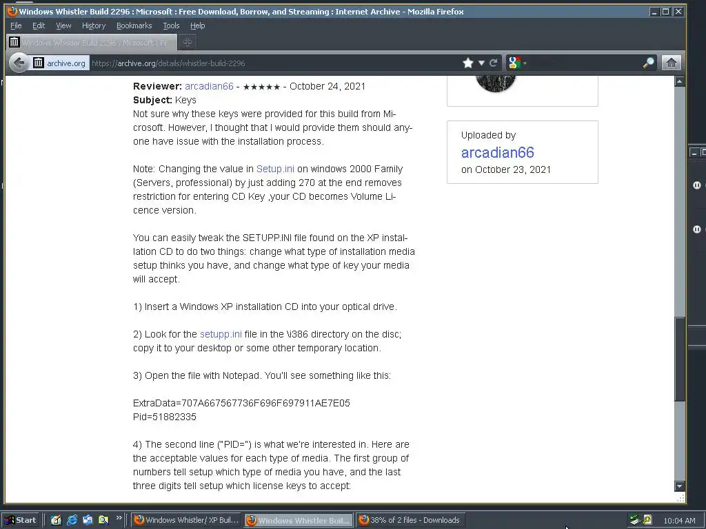Screen dimensions: 706x529
Task: Open the Tools menu
Action: pos(171,25)
